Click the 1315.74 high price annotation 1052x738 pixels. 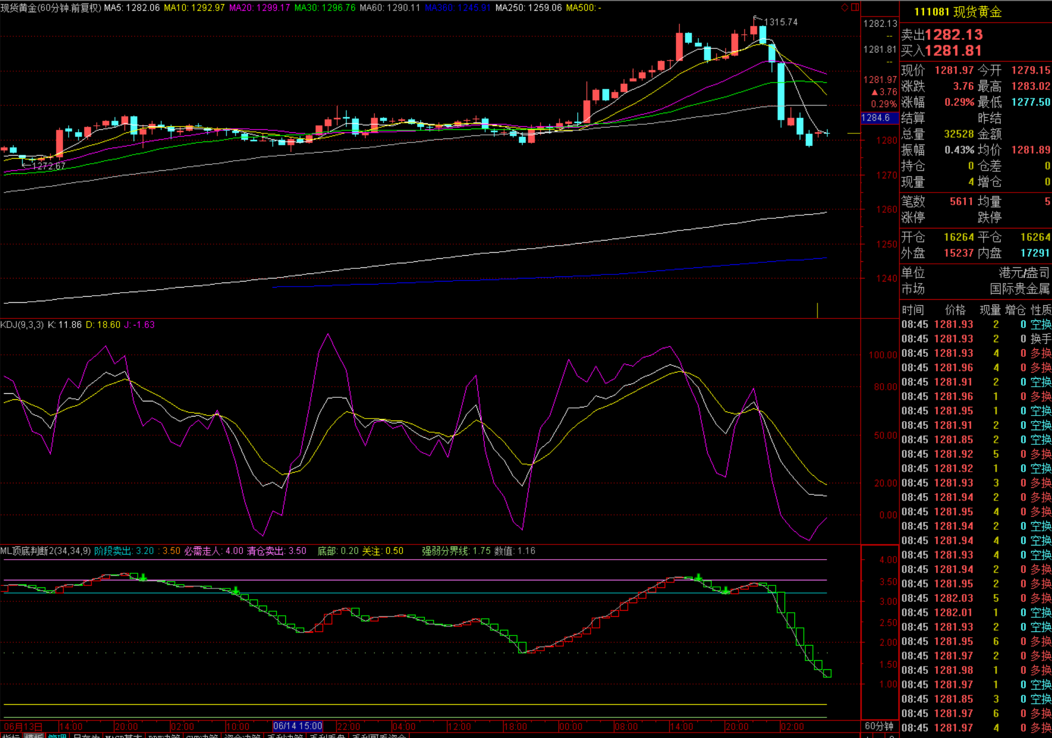coord(780,22)
